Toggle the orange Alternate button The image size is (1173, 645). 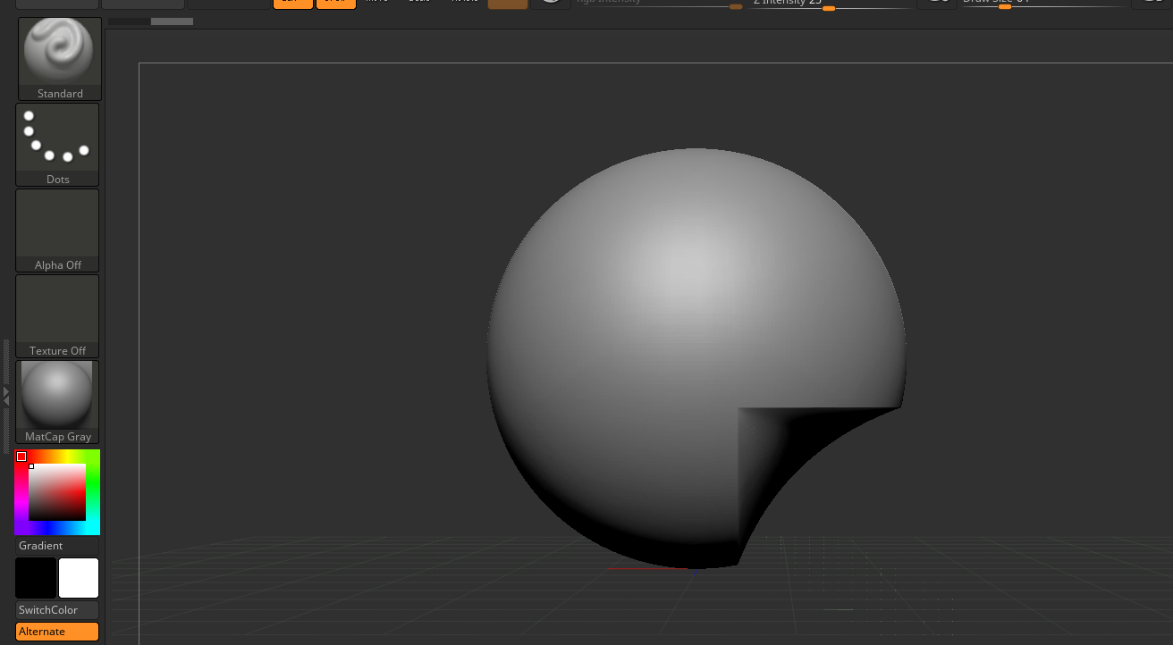(x=57, y=632)
